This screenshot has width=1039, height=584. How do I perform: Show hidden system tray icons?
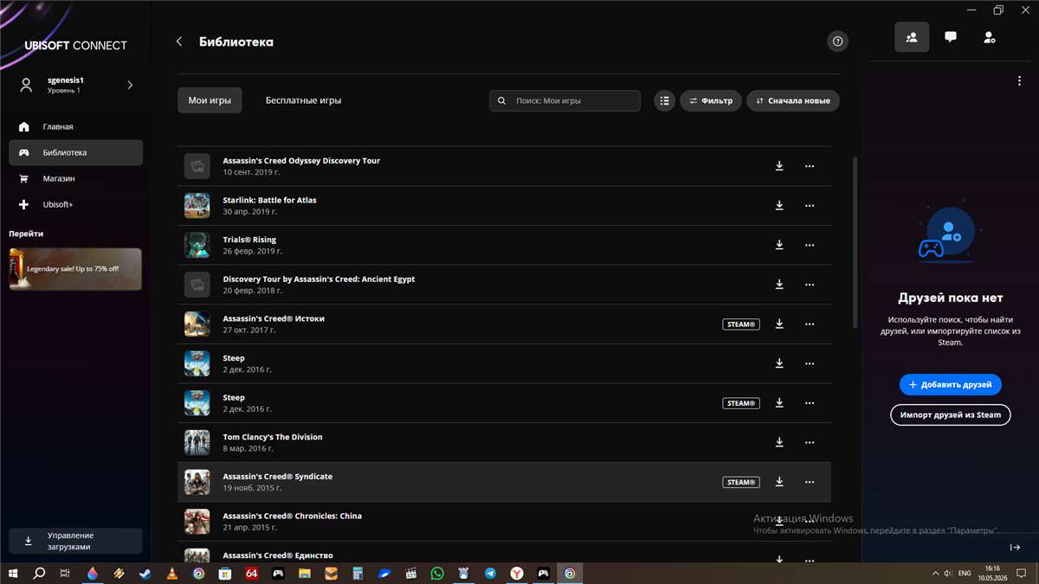pos(935,574)
